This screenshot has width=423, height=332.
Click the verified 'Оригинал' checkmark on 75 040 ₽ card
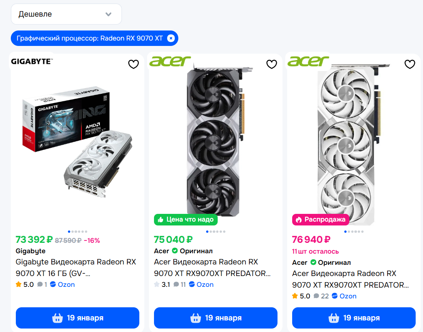(175, 251)
